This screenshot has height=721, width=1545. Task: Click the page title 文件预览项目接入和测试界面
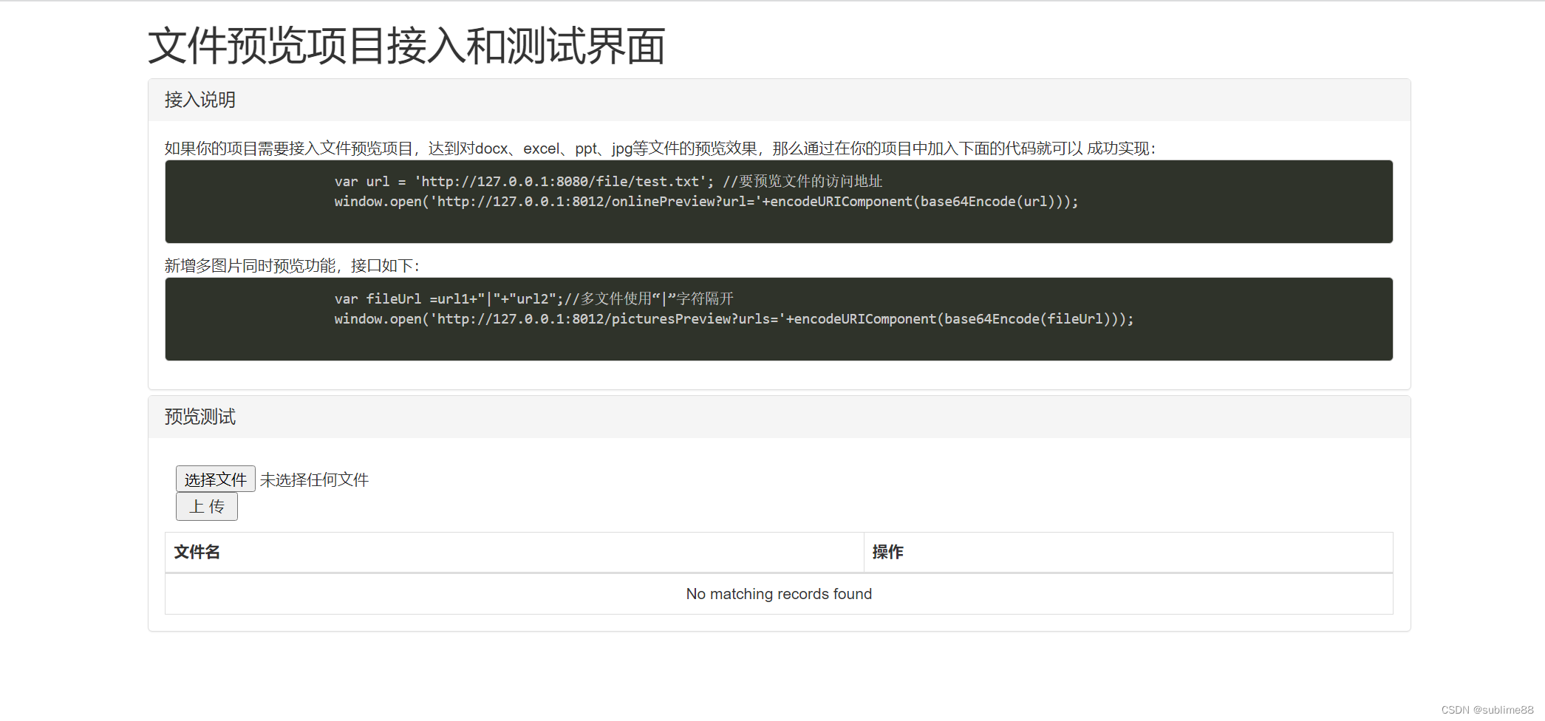(x=406, y=46)
